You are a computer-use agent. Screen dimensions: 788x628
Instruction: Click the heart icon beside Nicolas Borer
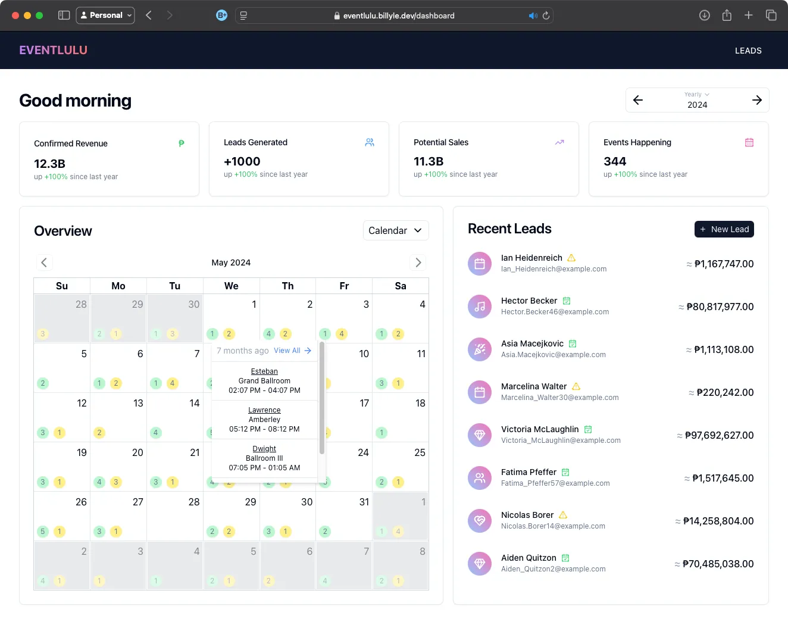pos(480,521)
